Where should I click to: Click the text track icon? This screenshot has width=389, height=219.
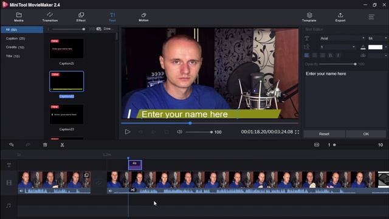click(x=9, y=165)
